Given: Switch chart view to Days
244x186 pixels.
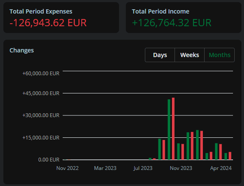Looking at the screenshot, I should (x=160, y=55).
